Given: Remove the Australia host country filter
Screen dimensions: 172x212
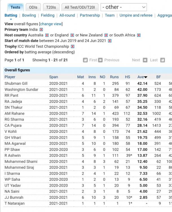Looking at the screenshot, I should click(x=47, y=35).
